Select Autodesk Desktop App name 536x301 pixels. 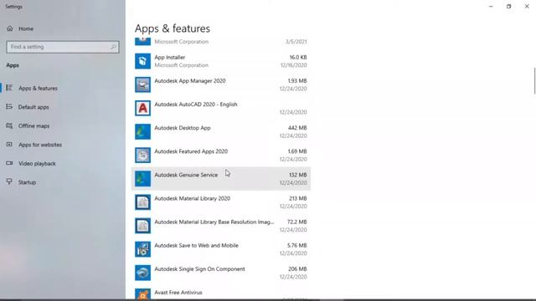[183, 128]
